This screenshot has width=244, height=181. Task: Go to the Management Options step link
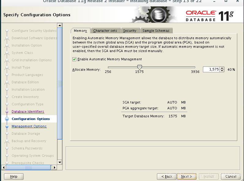(x=29, y=126)
